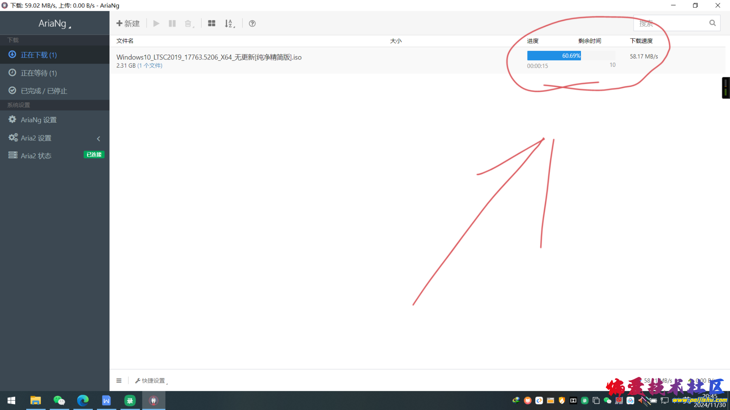730x410 pixels.
Task: Toggle sidebar with hamburger icon
Action: pos(119,380)
